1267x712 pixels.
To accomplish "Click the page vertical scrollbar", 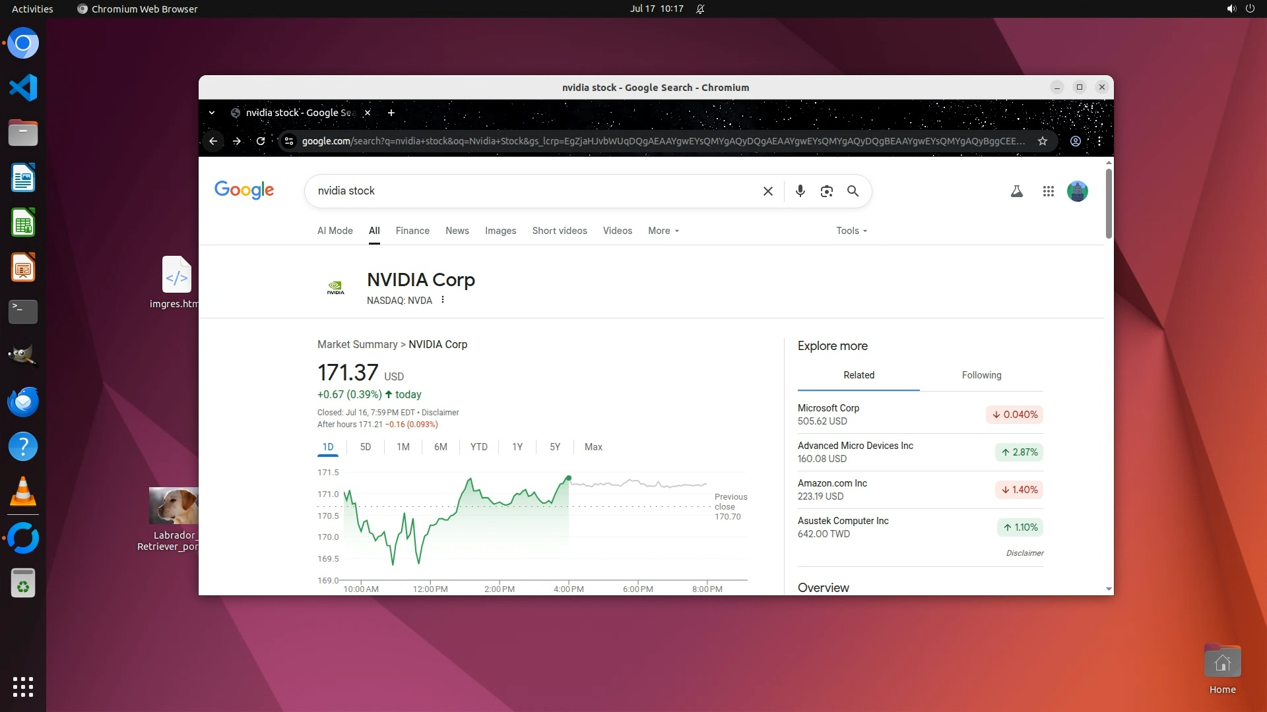I will pos(1109,204).
